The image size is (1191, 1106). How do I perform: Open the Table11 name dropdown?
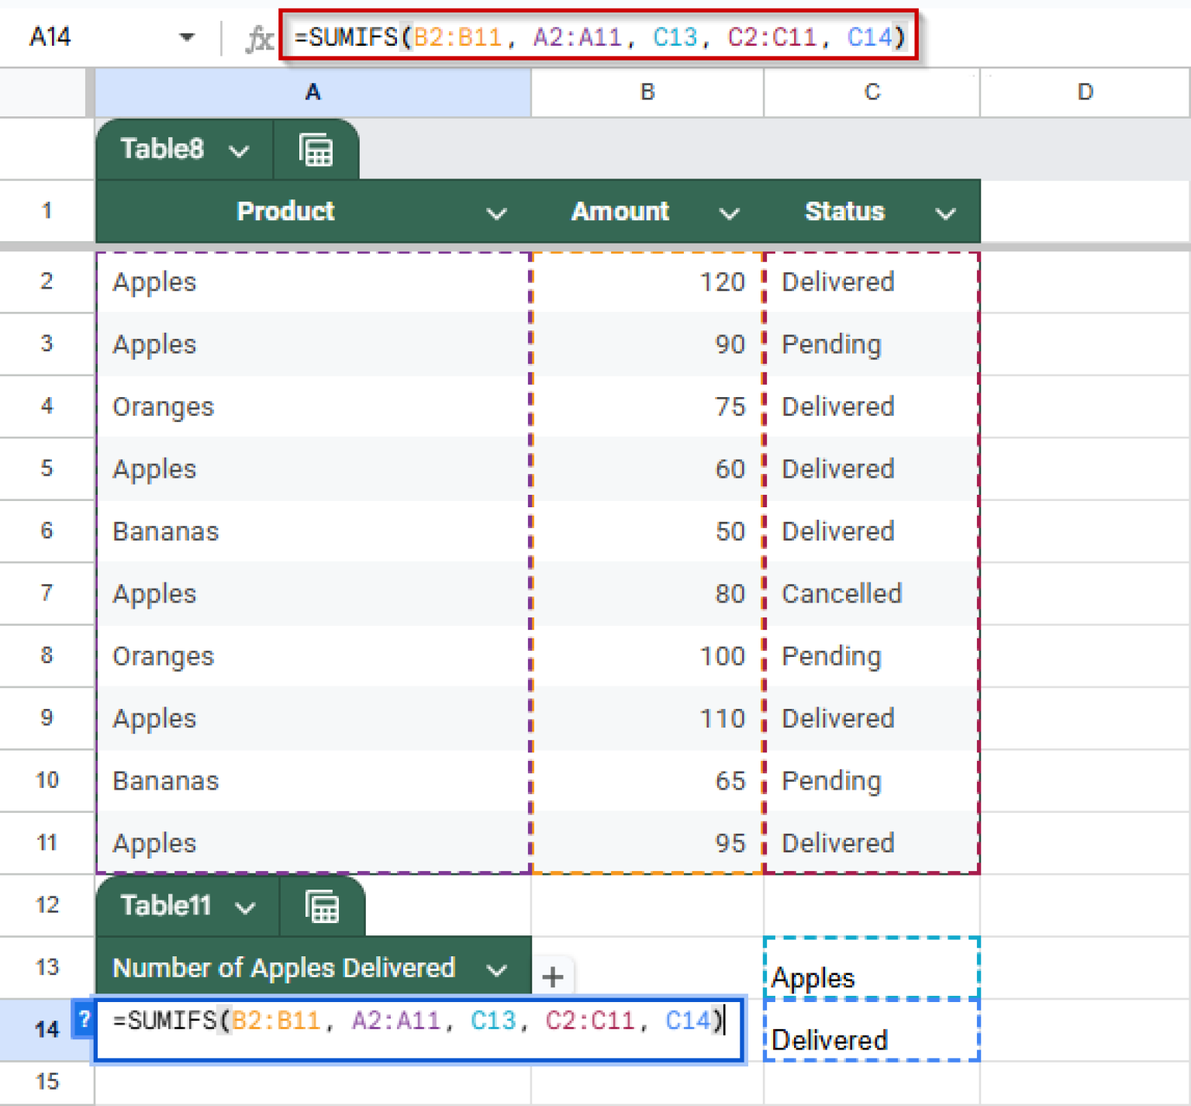coord(245,906)
